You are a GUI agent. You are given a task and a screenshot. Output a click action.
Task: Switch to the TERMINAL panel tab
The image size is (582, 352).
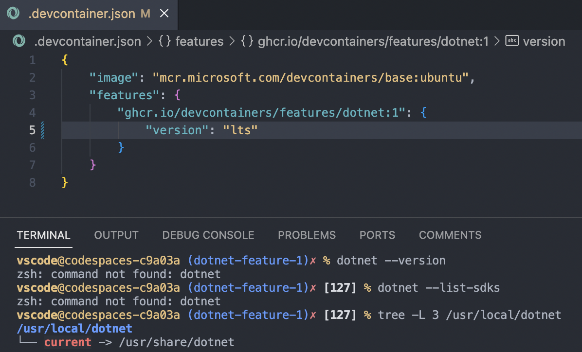(x=43, y=235)
